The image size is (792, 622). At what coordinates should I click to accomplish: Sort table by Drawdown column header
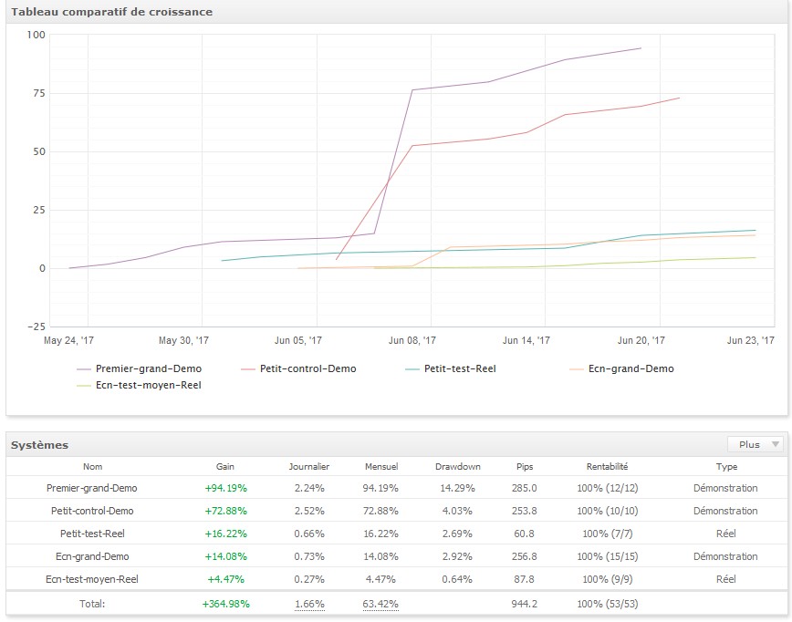tap(458, 467)
